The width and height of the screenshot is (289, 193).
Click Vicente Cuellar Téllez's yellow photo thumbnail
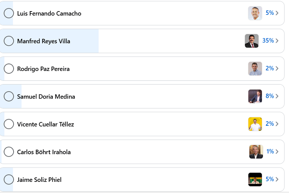click(255, 124)
